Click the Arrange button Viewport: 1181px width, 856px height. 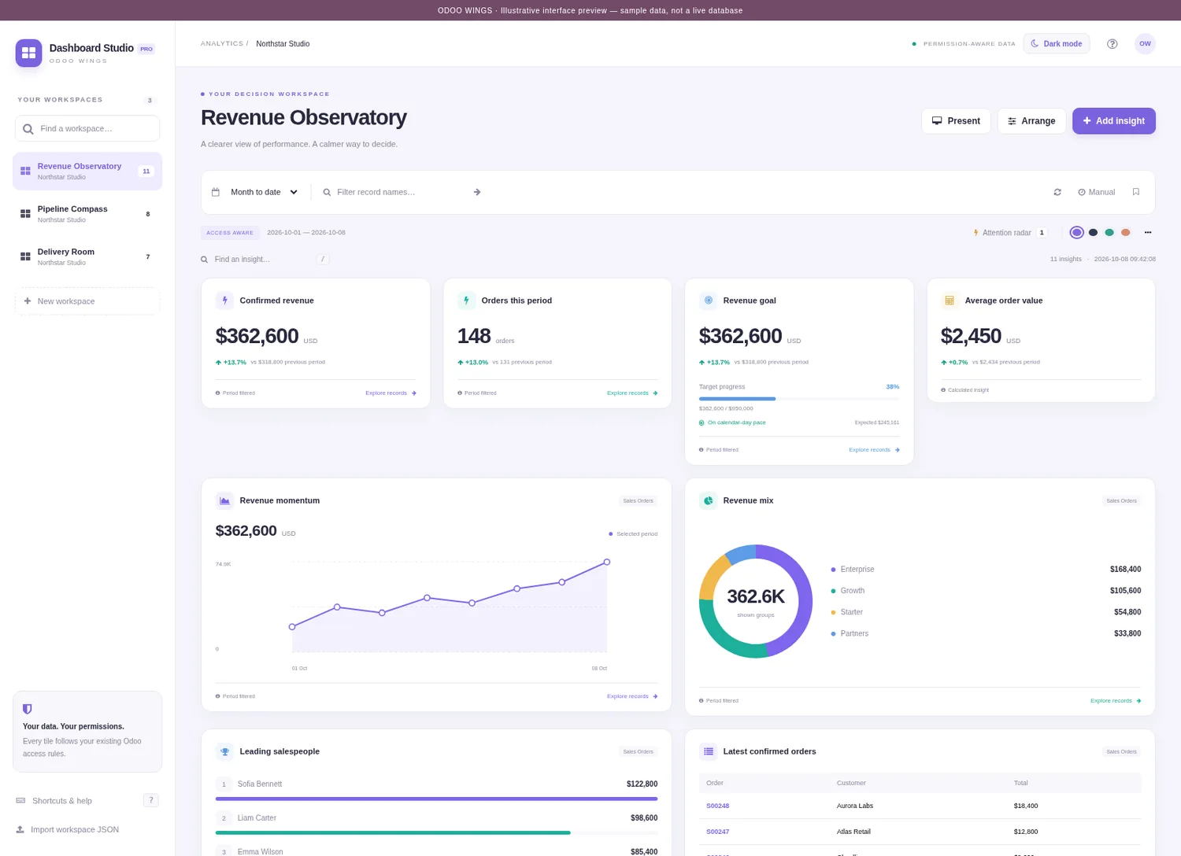coord(1031,121)
